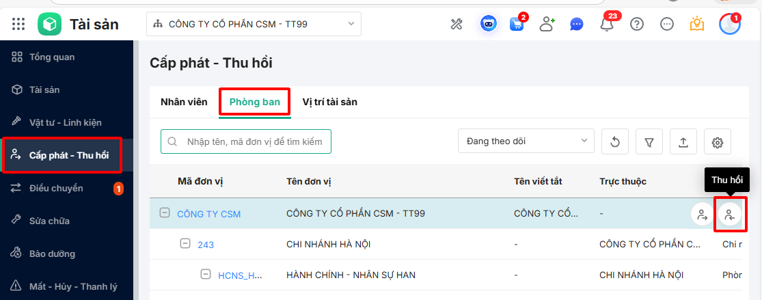Open the chat messenger icon

[x=576, y=25]
